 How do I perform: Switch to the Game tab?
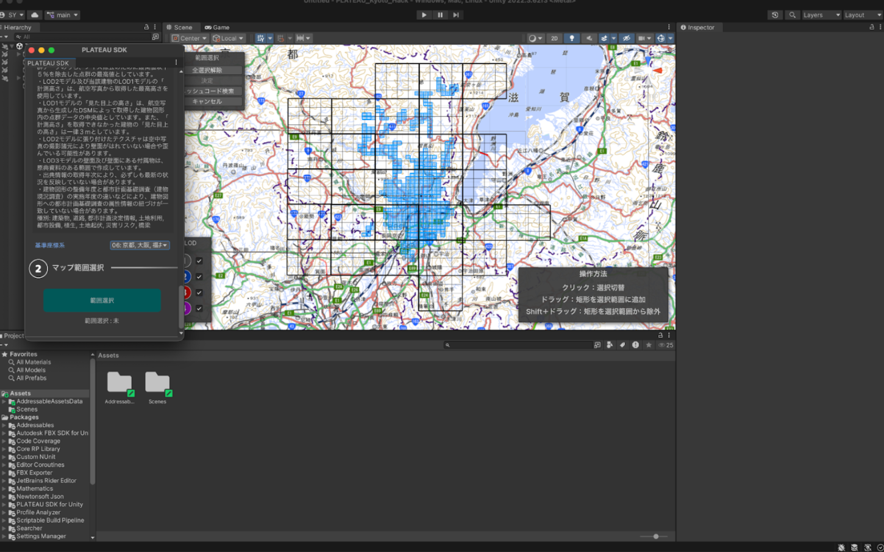point(217,27)
